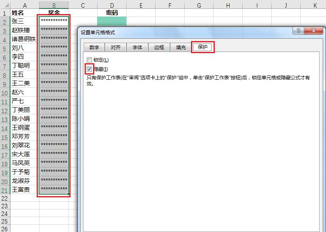The height and width of the screenshot is (232, 326).
Task: Click the 姓名 header cell
Action: click(25, 13)
